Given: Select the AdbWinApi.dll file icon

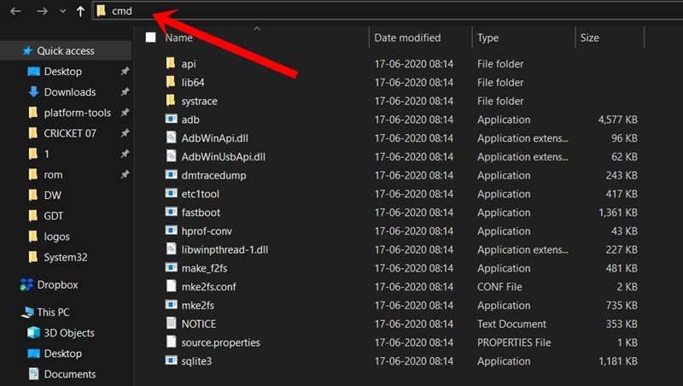Looking at the screenshot, I should coord(171,138).
